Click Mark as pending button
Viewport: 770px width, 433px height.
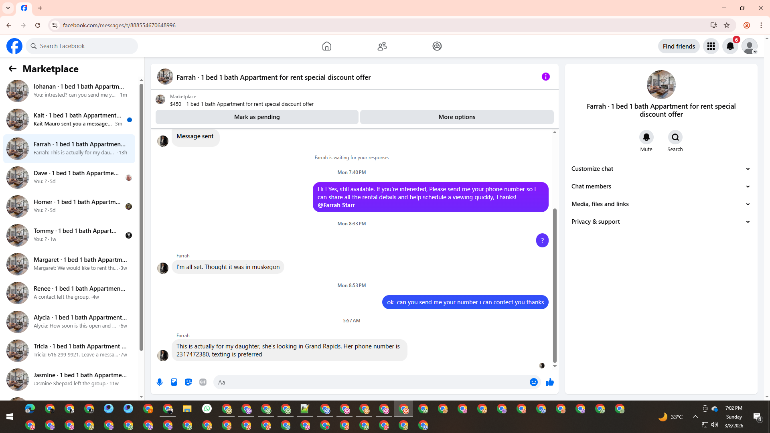257,117
